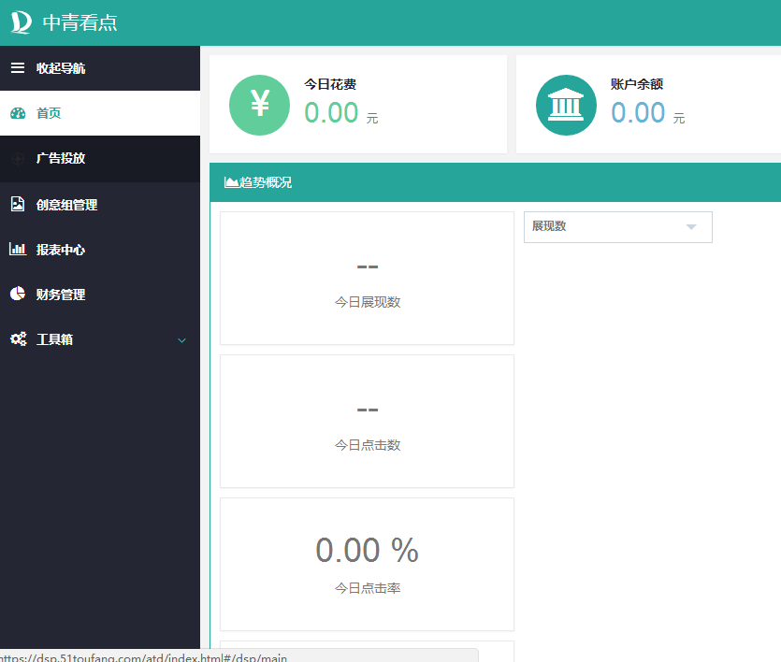Image resolution: width=781 pixels, height=662 pixels.
Task: Open the 报表中心 bar chart icon
Action: (18, 249)
